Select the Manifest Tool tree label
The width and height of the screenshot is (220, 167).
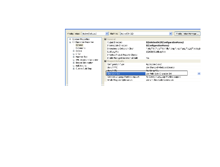pos(81,57)
